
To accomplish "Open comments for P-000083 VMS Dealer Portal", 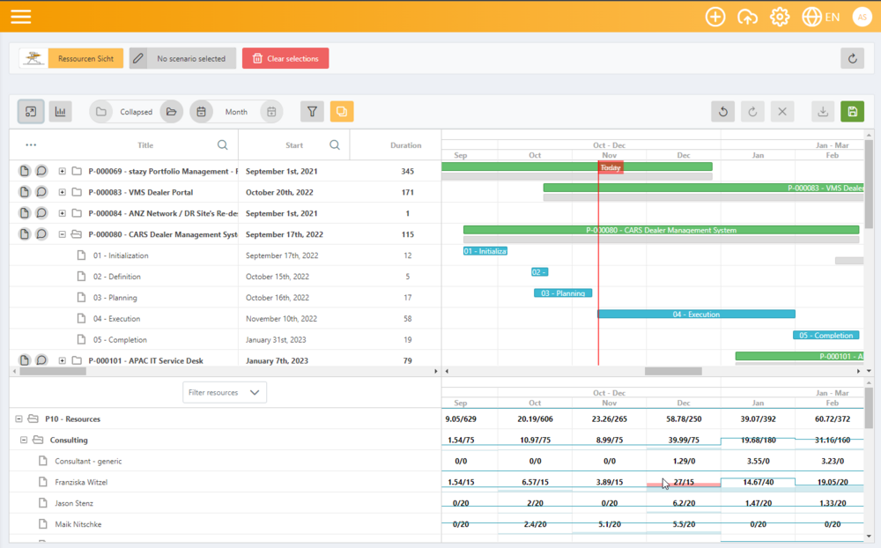I will 41,192.
